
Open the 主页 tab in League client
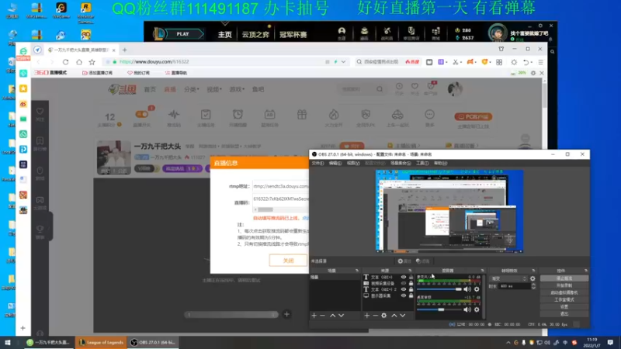pos(224,35)
